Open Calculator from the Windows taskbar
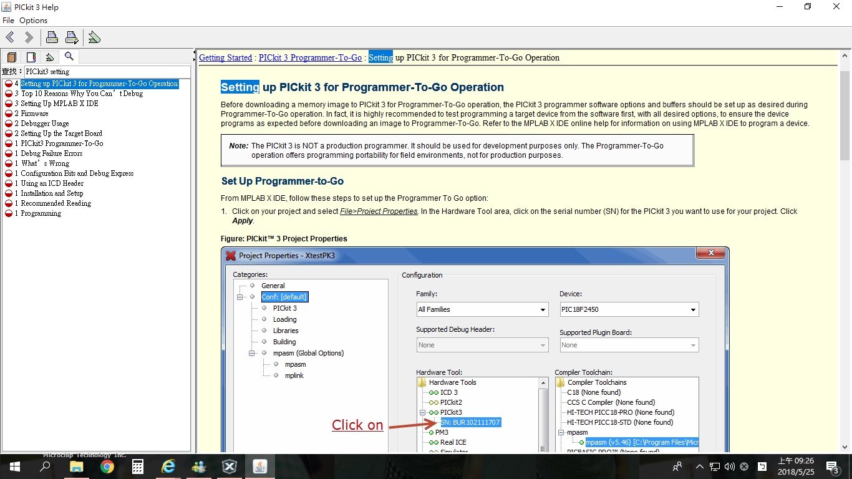Image resolution: width=852 pixels, height=479 pixels. [138, 467]
